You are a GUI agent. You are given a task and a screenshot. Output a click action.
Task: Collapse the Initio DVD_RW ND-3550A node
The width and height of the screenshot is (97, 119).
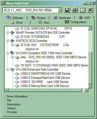pos(12,57)
